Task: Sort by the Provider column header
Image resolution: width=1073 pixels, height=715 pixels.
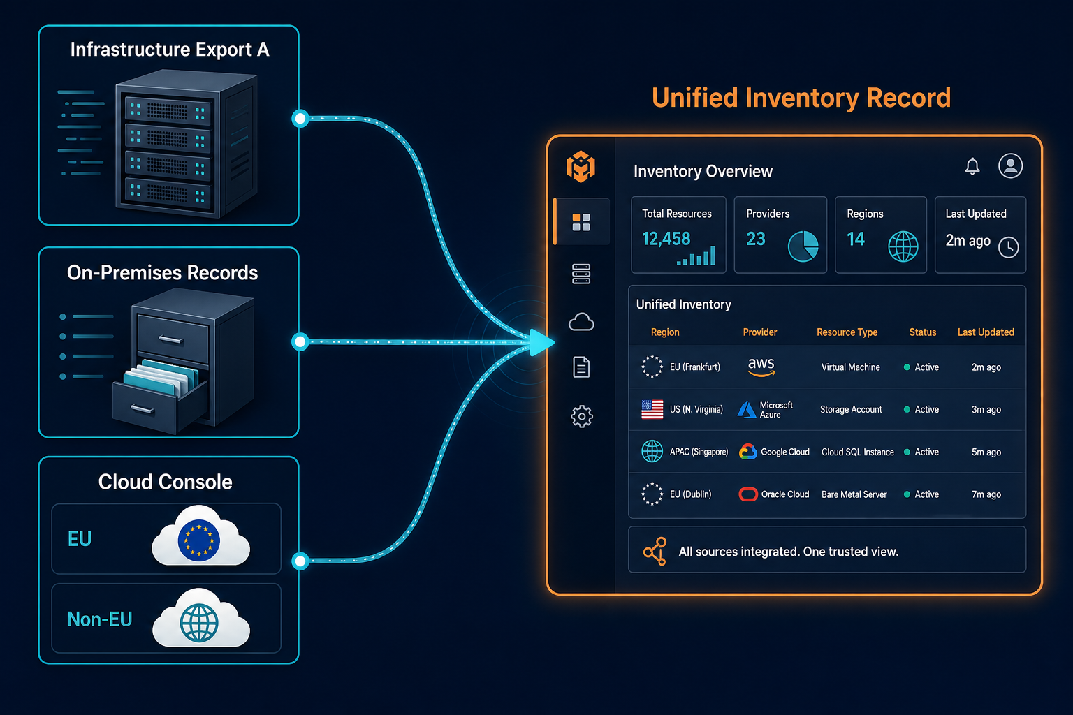Action: (760, 332)
